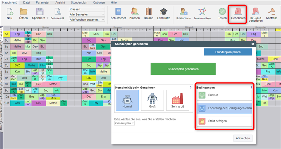Switch to Schulfächer vertical side tab

(x=2, y=76)
